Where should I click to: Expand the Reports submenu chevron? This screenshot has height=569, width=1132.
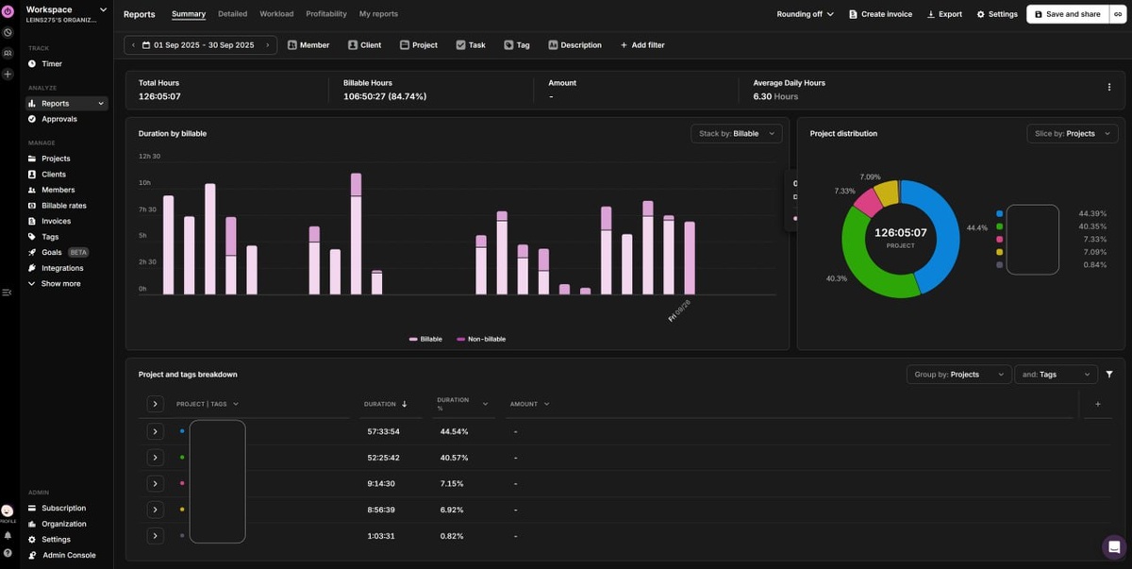click(101, 104)
